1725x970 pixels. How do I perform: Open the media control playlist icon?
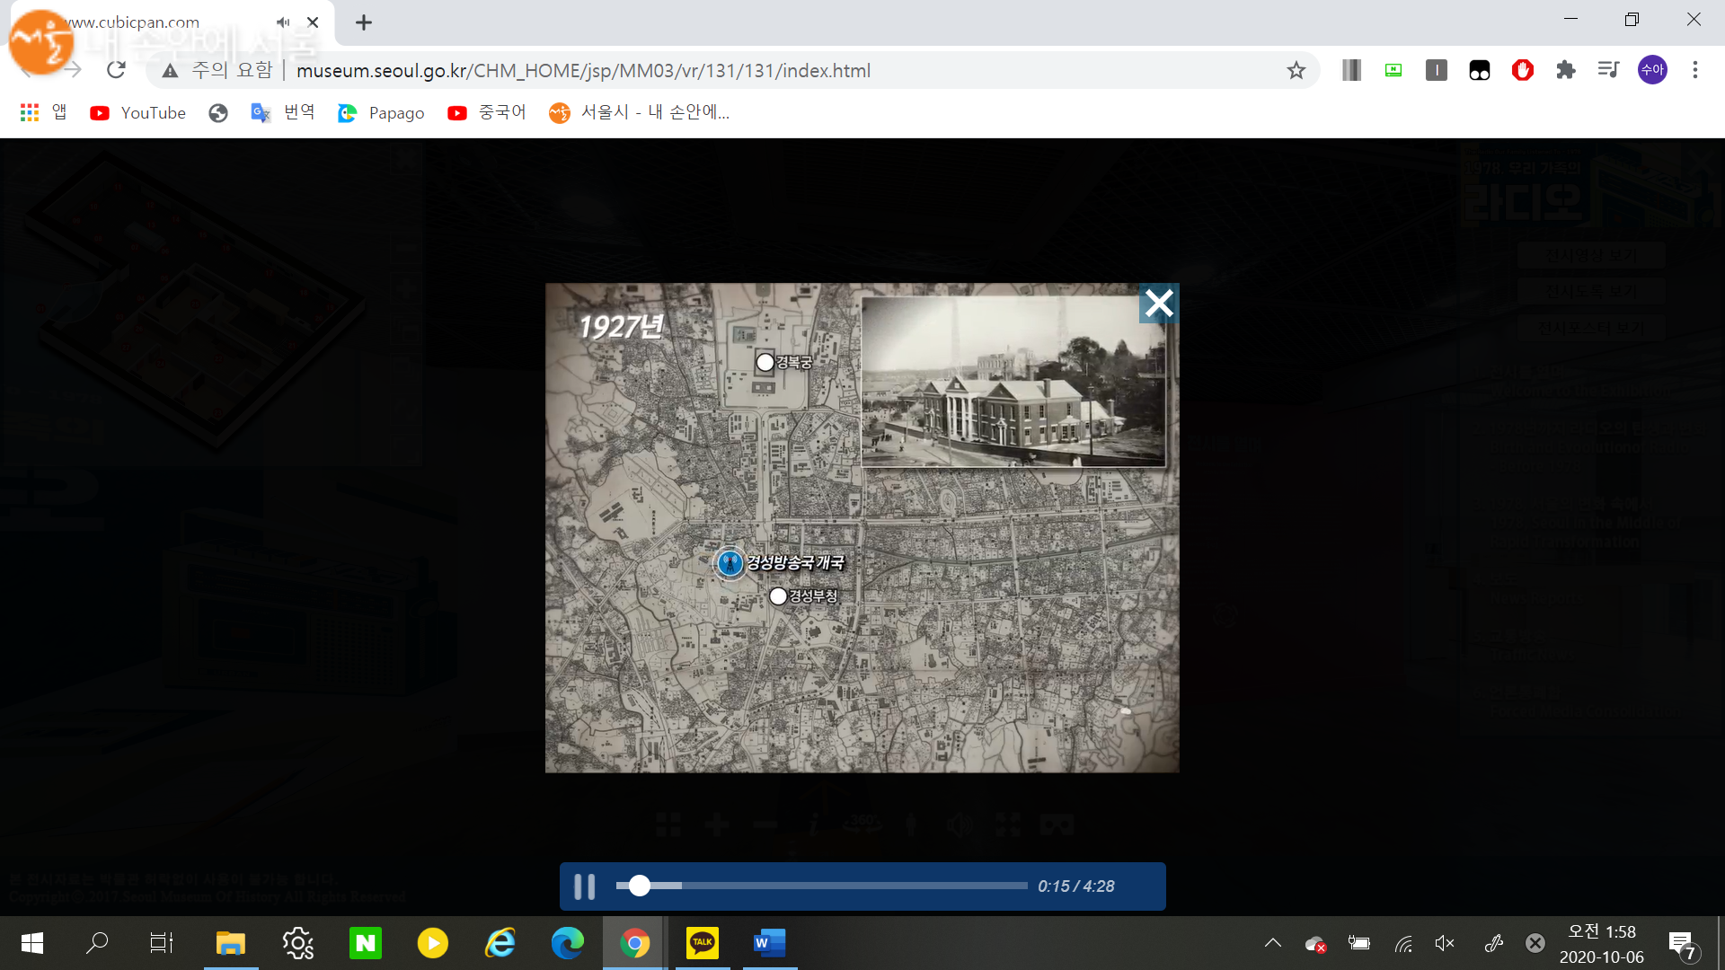click(1608, 70)
